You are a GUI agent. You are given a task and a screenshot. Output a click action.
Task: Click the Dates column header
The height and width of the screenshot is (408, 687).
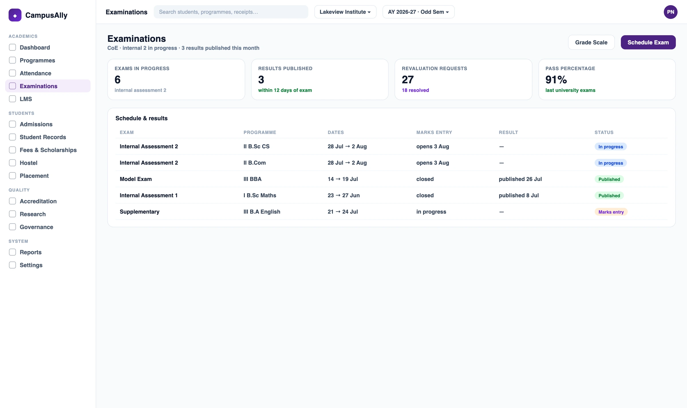tap(335, 132)
